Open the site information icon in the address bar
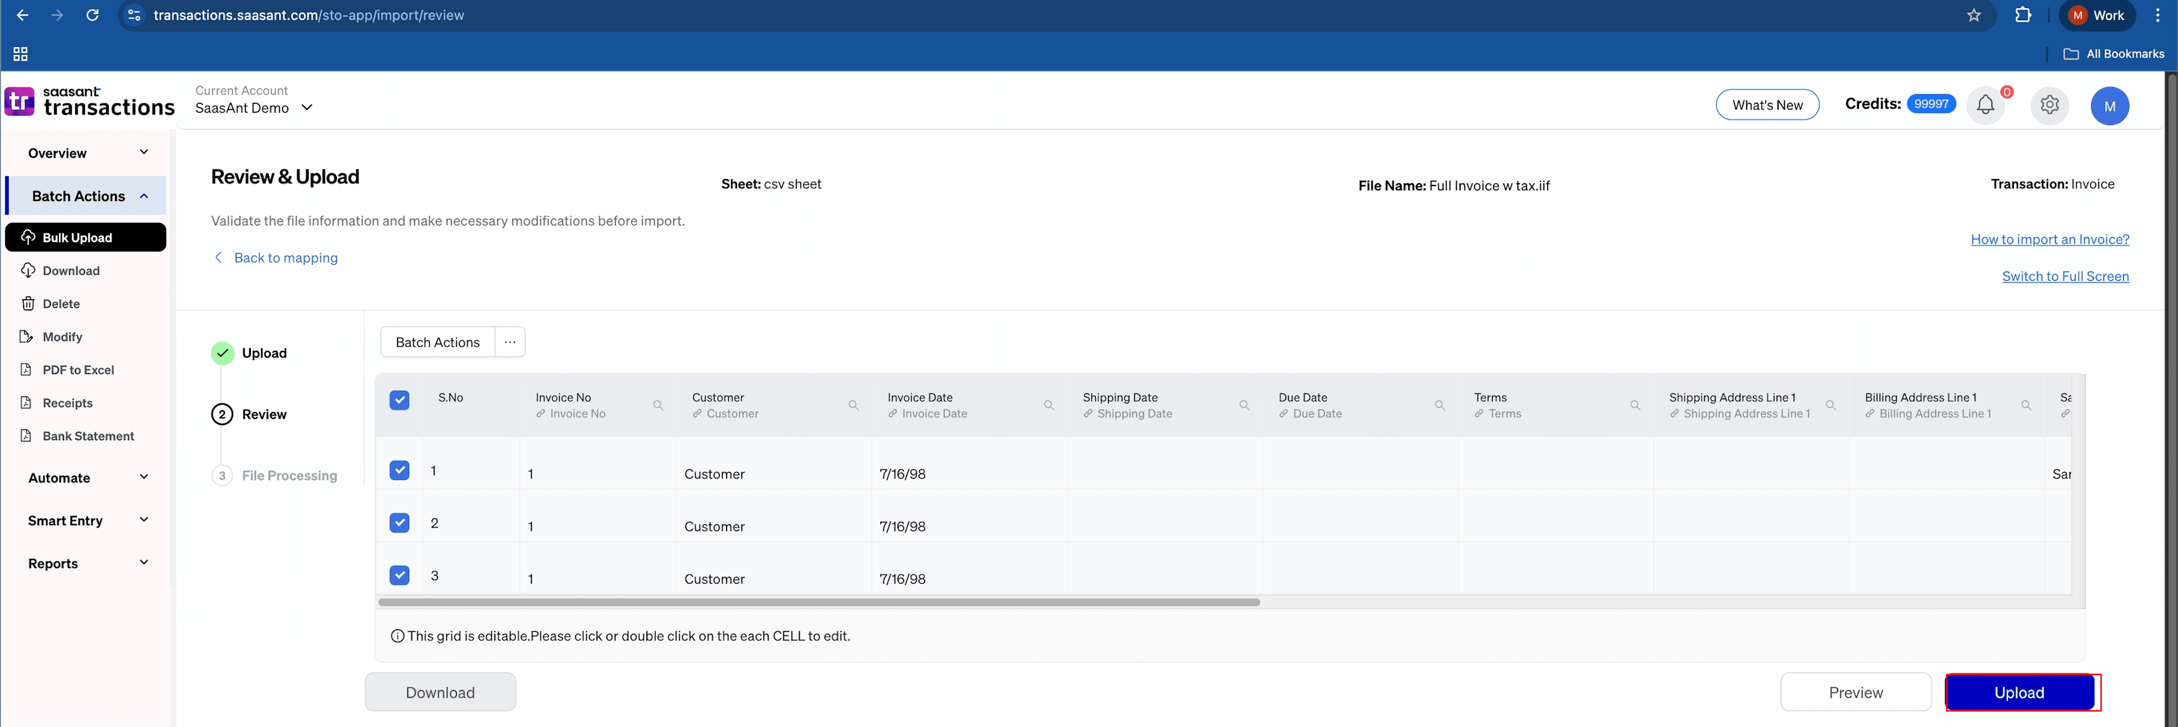Screen dimensions: 2178x727 [x=134, y=15]
